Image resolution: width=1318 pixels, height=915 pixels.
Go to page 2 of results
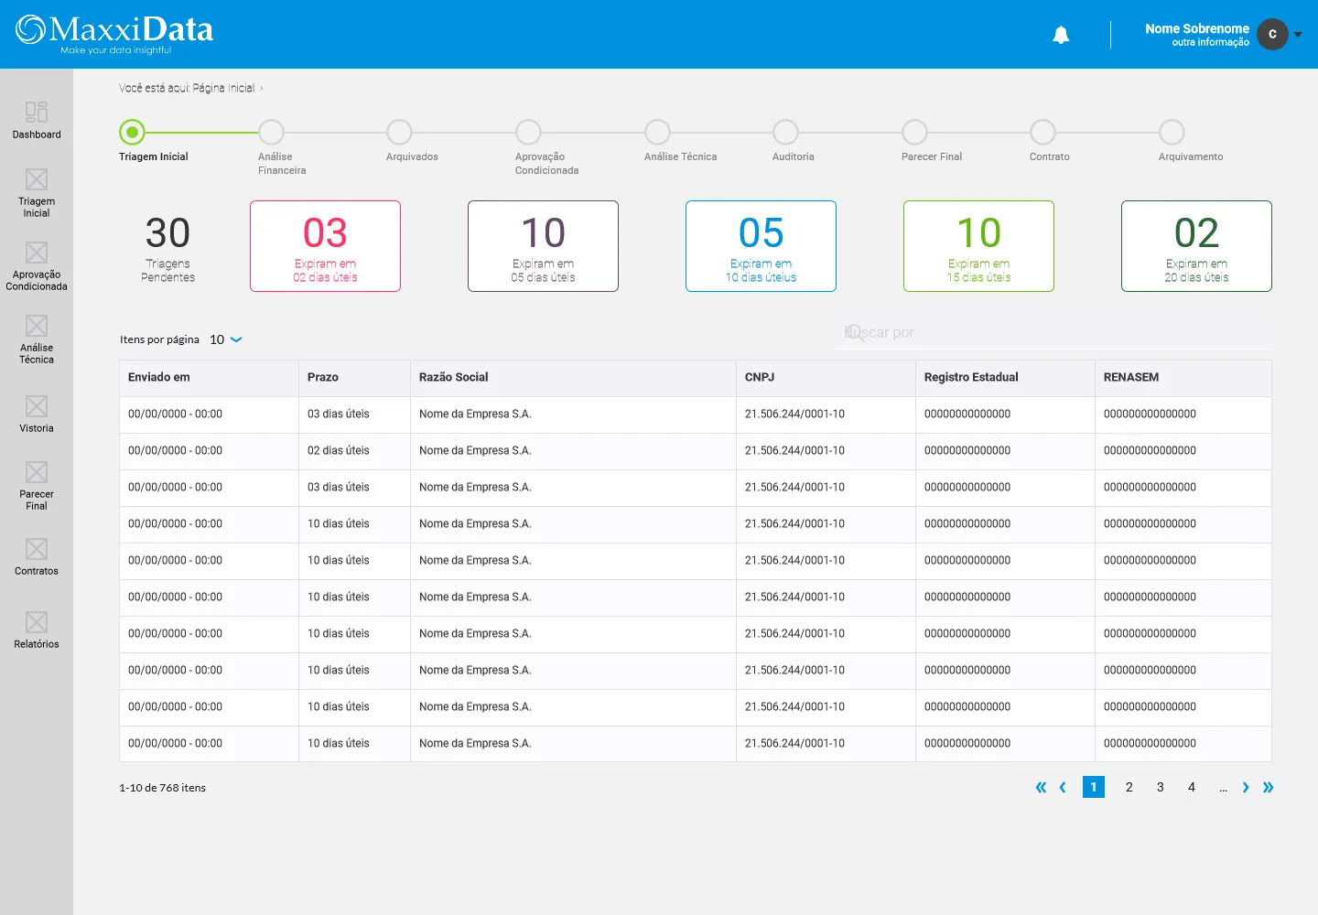[1129, 787]
